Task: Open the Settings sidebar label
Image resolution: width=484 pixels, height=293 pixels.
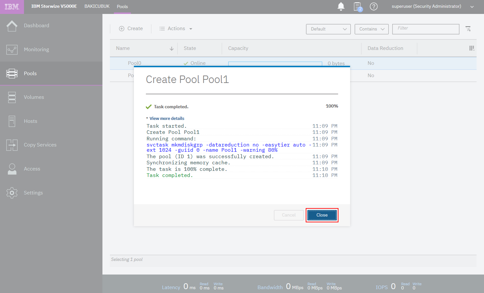Action: (x=33, y=193)
